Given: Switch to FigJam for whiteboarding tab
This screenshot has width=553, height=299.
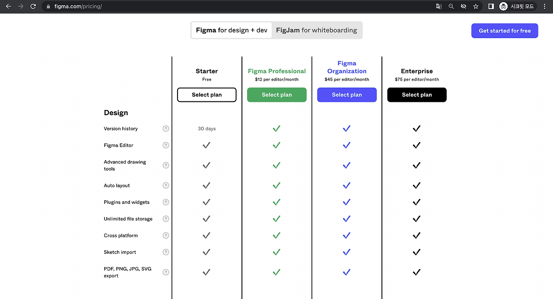Looking at the screenshot, I should click(317, 30).
